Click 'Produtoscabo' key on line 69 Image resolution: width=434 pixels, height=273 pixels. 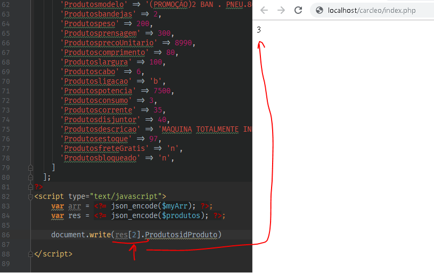(x=89, y=72)
